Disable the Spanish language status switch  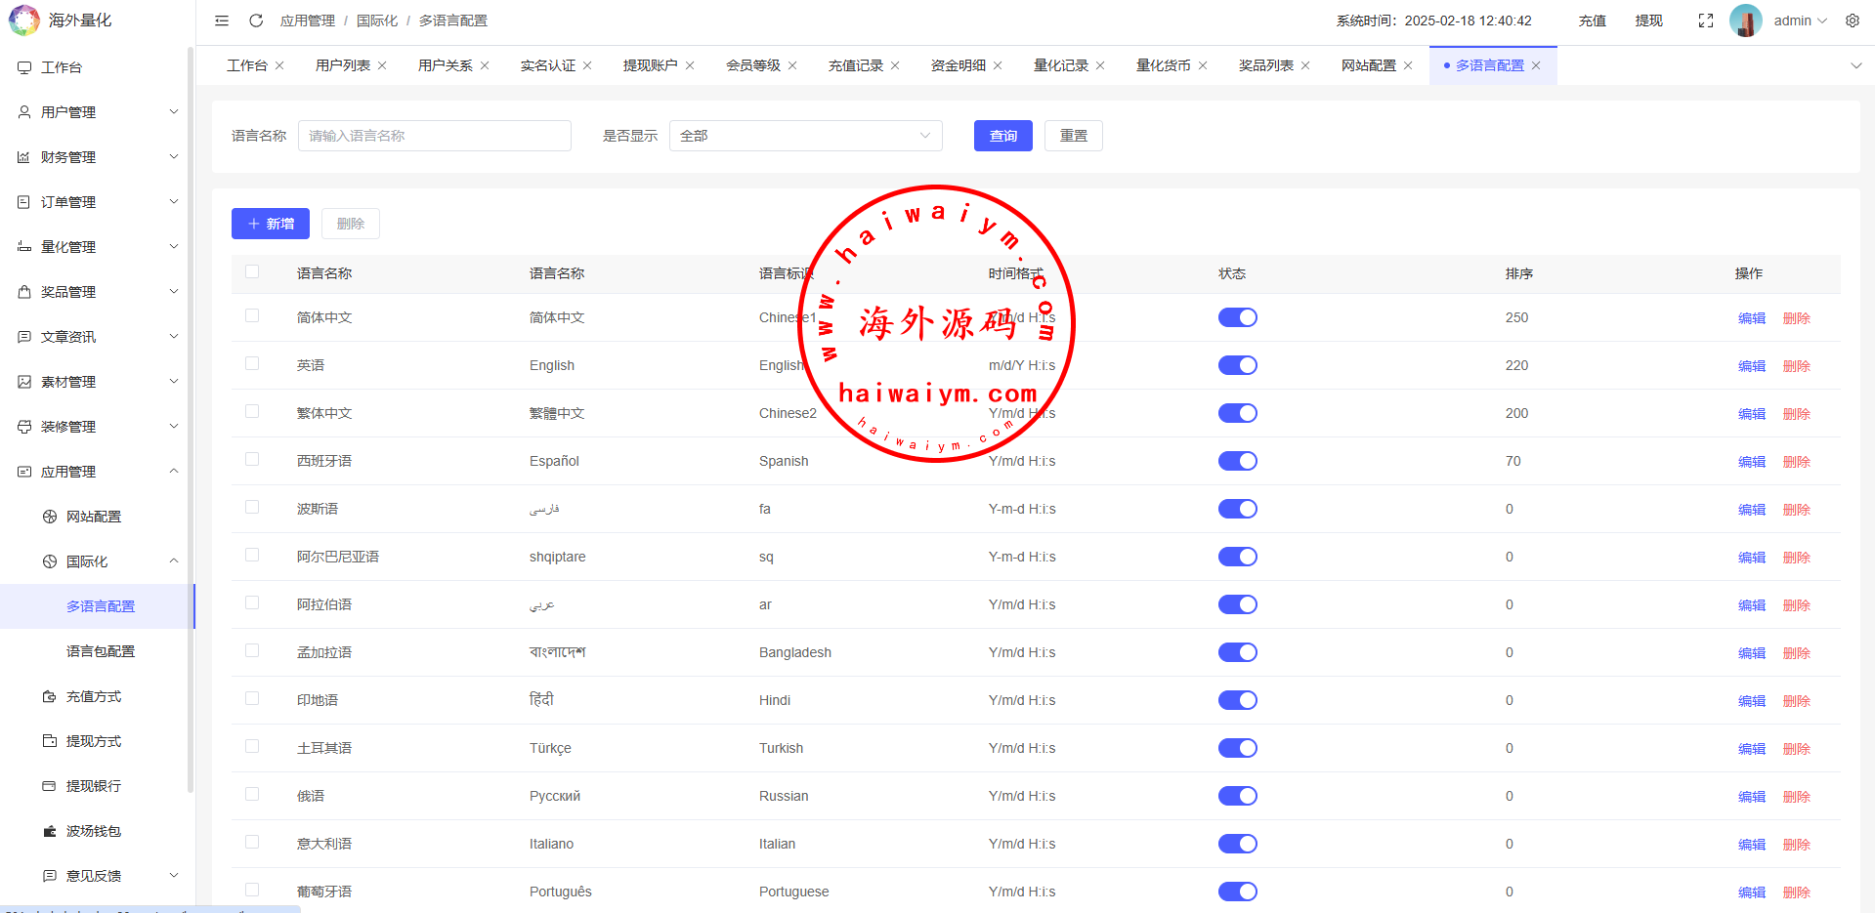coord(1237,461)
